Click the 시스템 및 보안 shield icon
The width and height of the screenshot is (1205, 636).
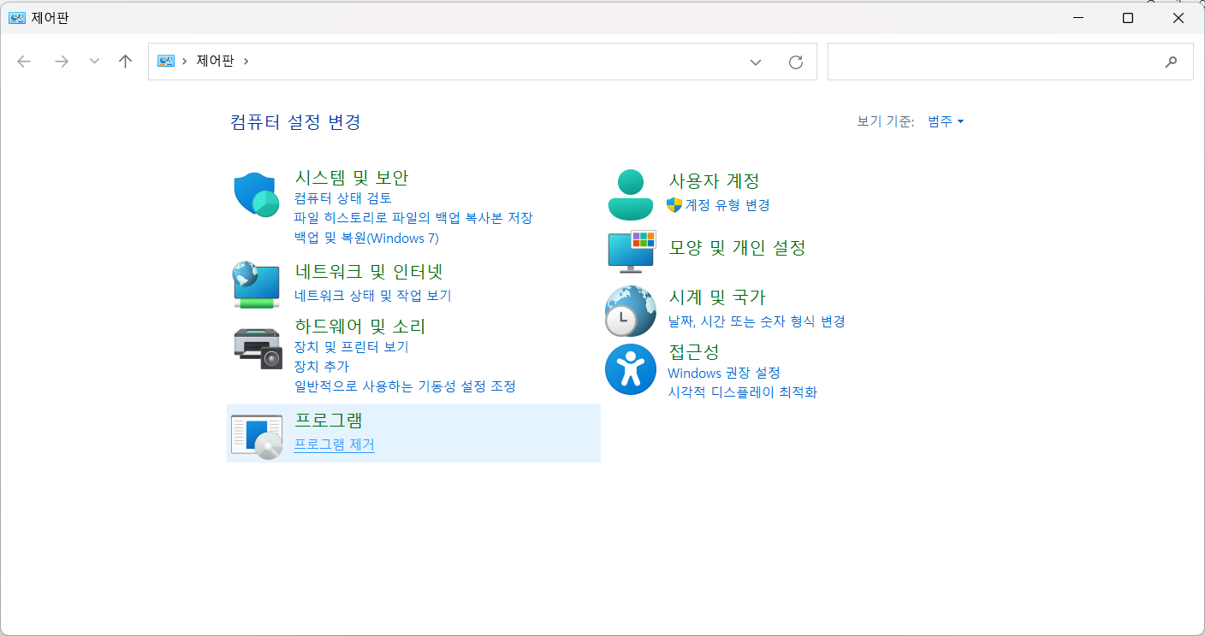[x=255, y=195]
